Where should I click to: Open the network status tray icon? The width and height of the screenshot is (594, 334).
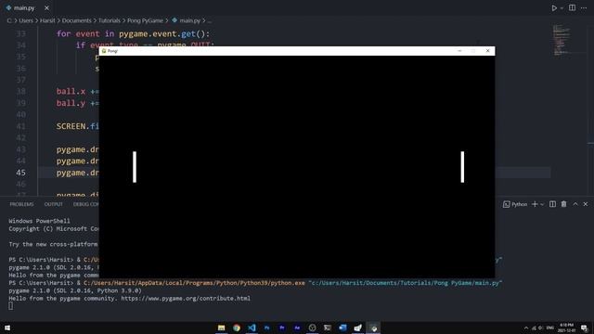point(534,328)
